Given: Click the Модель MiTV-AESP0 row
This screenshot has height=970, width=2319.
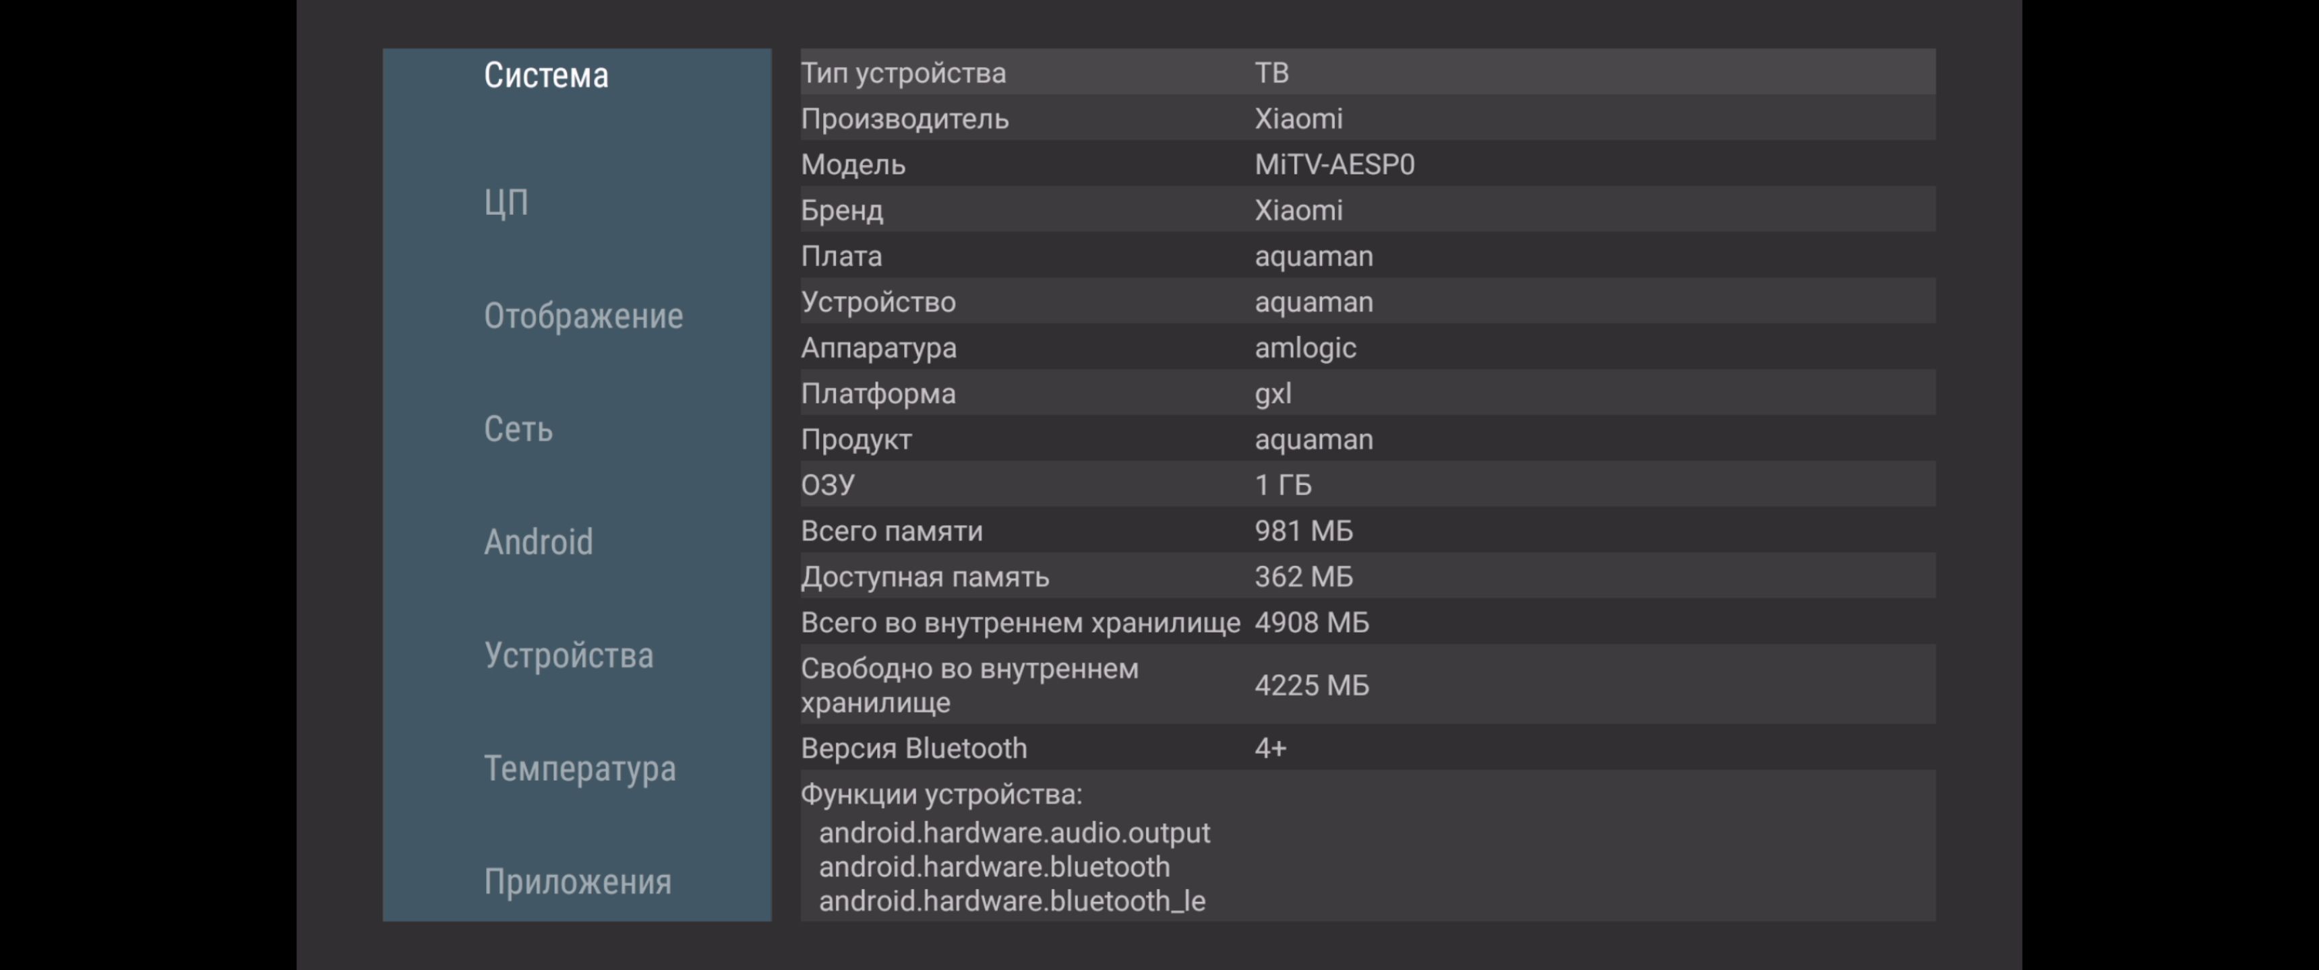Looking at the screenshot, I should [1366, 164].
